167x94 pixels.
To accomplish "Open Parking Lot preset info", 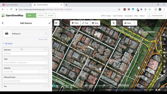I will 46,33.
